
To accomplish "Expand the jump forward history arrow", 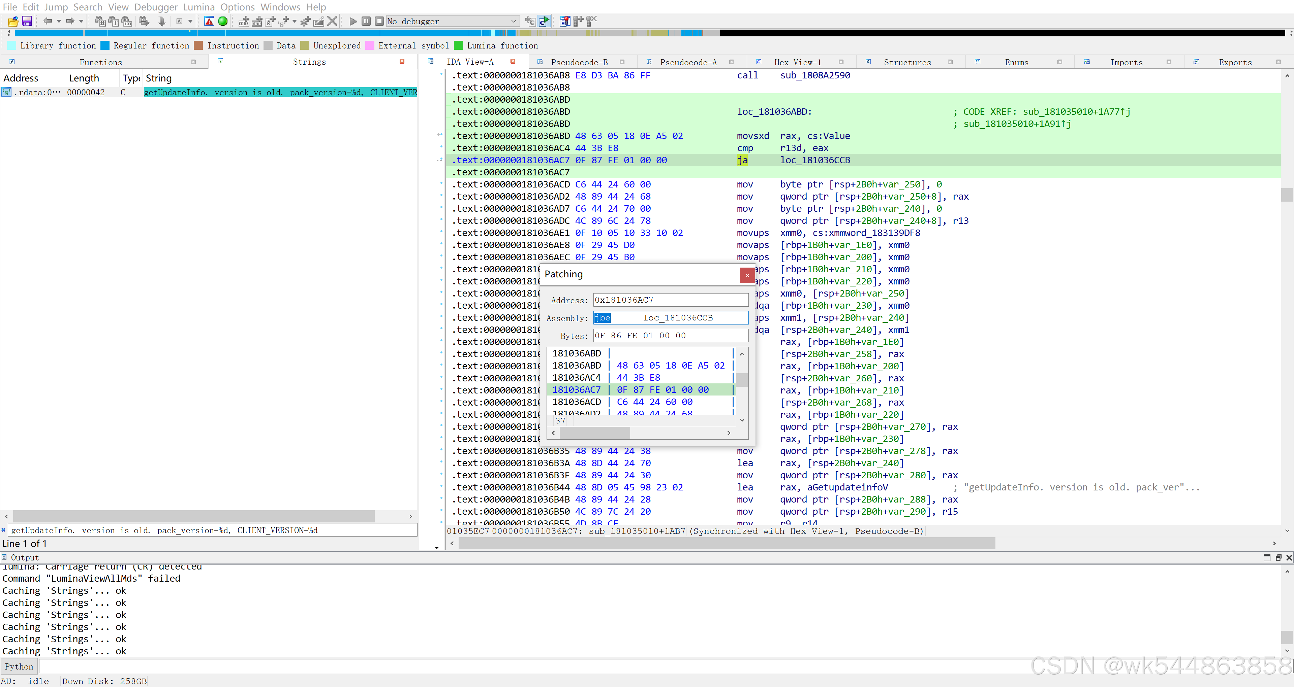I will 81,21.
